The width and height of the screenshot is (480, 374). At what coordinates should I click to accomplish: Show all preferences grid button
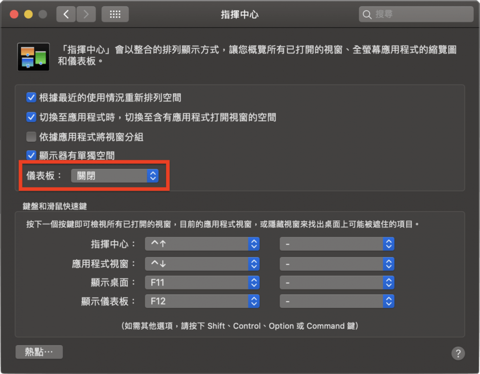pyautogui.click(x=115, y=14)
